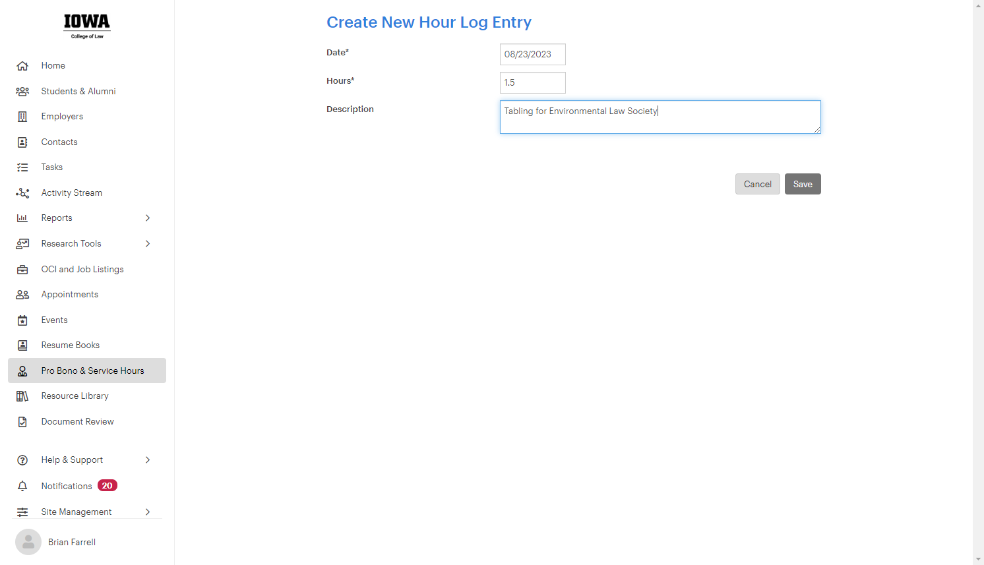Open the Document Review link
The height and width of the screenshot is (565, 984).
(x=78, y=422)
